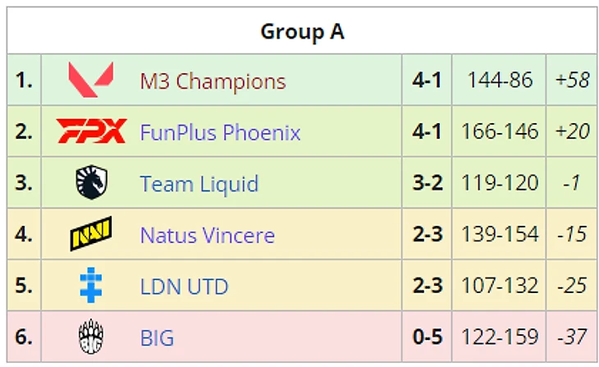The height and width of the screenshot is (367, 599).
Task: Click the Group A table header
Action: tap(302, 32)
